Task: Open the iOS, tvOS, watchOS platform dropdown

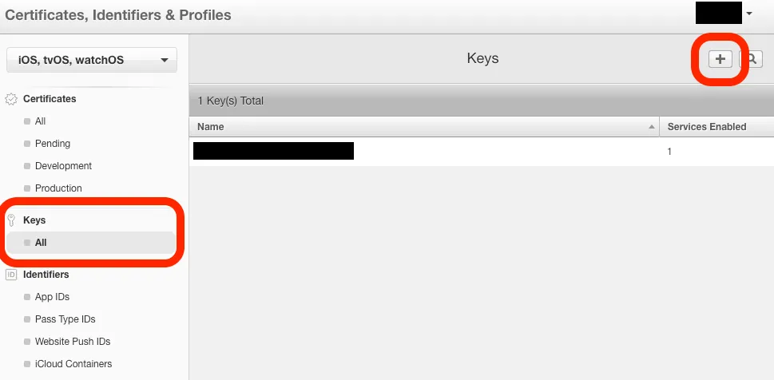Action: point(91,60)
